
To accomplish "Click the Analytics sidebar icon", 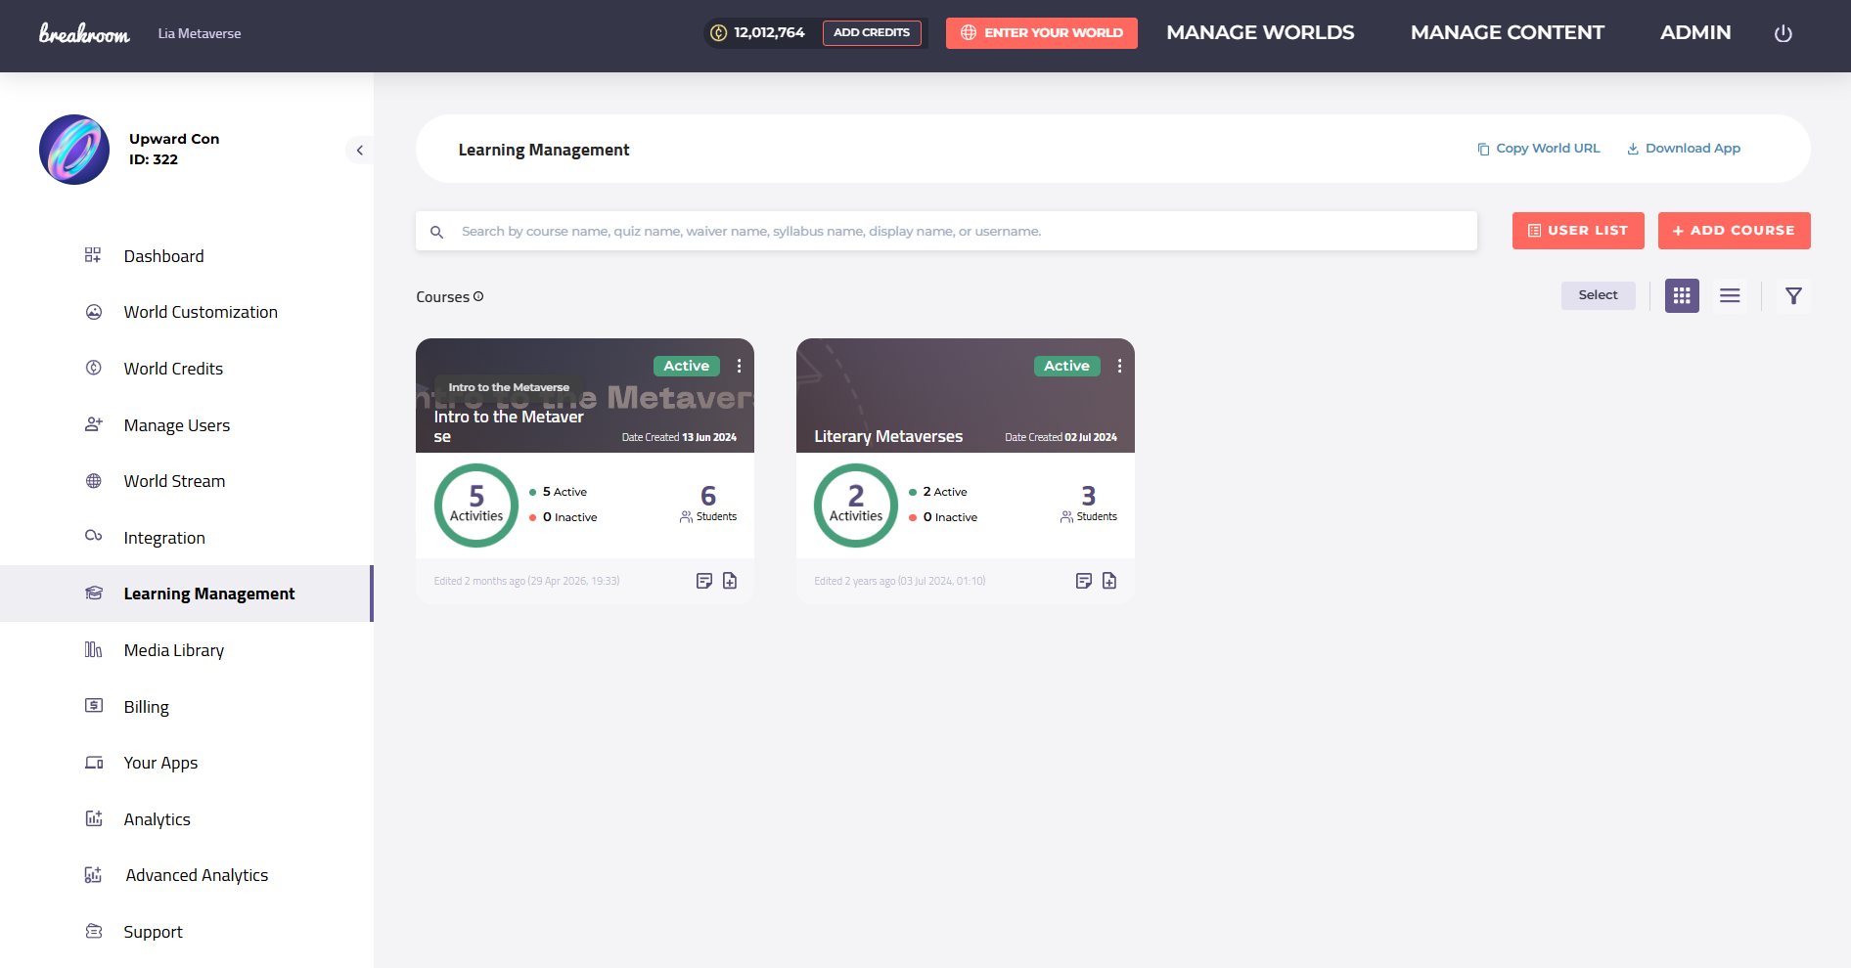I will [94, 818].
